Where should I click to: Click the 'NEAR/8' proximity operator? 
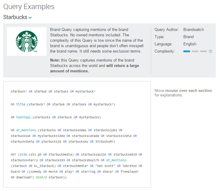(x=41, y=177)
